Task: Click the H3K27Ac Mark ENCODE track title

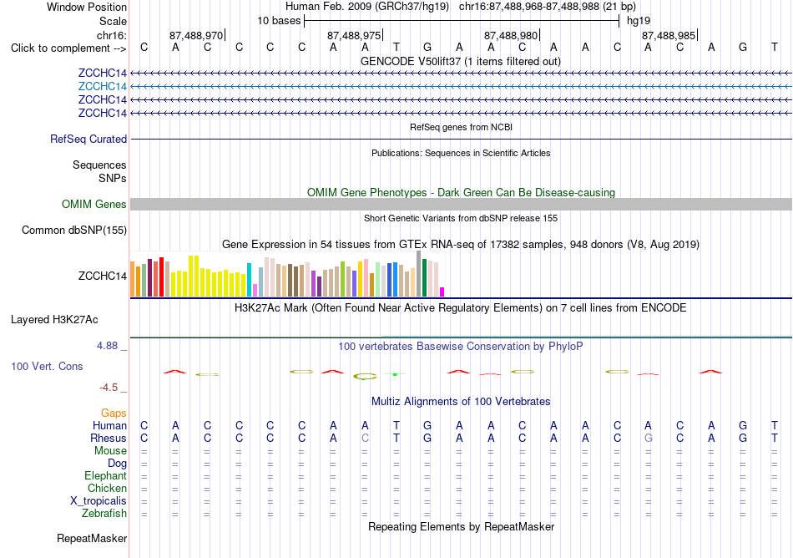Action: pos(461,308)
